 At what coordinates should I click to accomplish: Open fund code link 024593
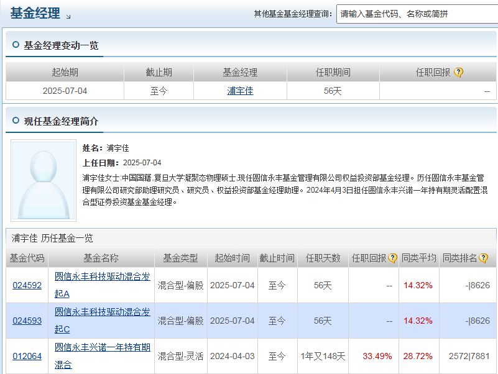(x=27, y=321)
